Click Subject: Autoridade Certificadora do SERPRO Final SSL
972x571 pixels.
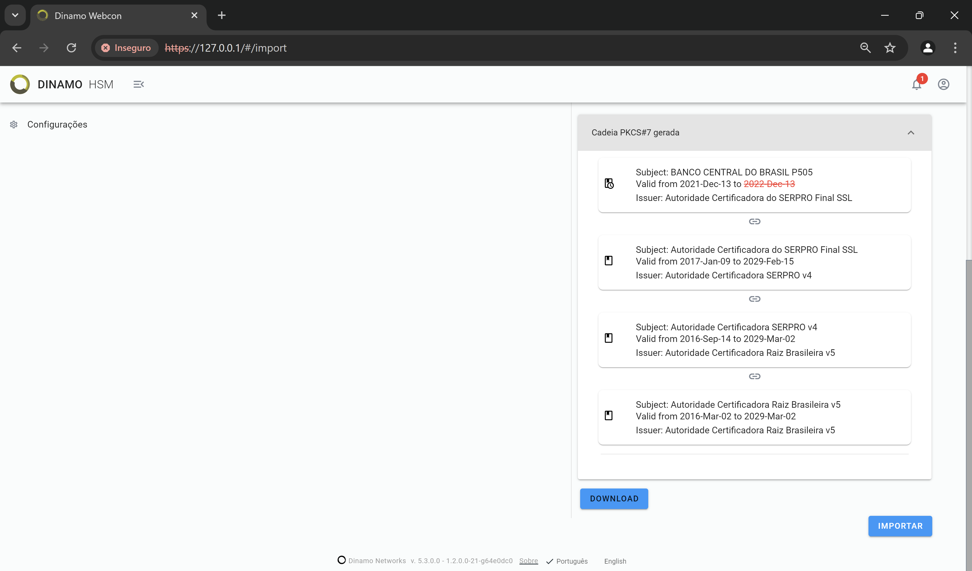[x=746, y=250]
